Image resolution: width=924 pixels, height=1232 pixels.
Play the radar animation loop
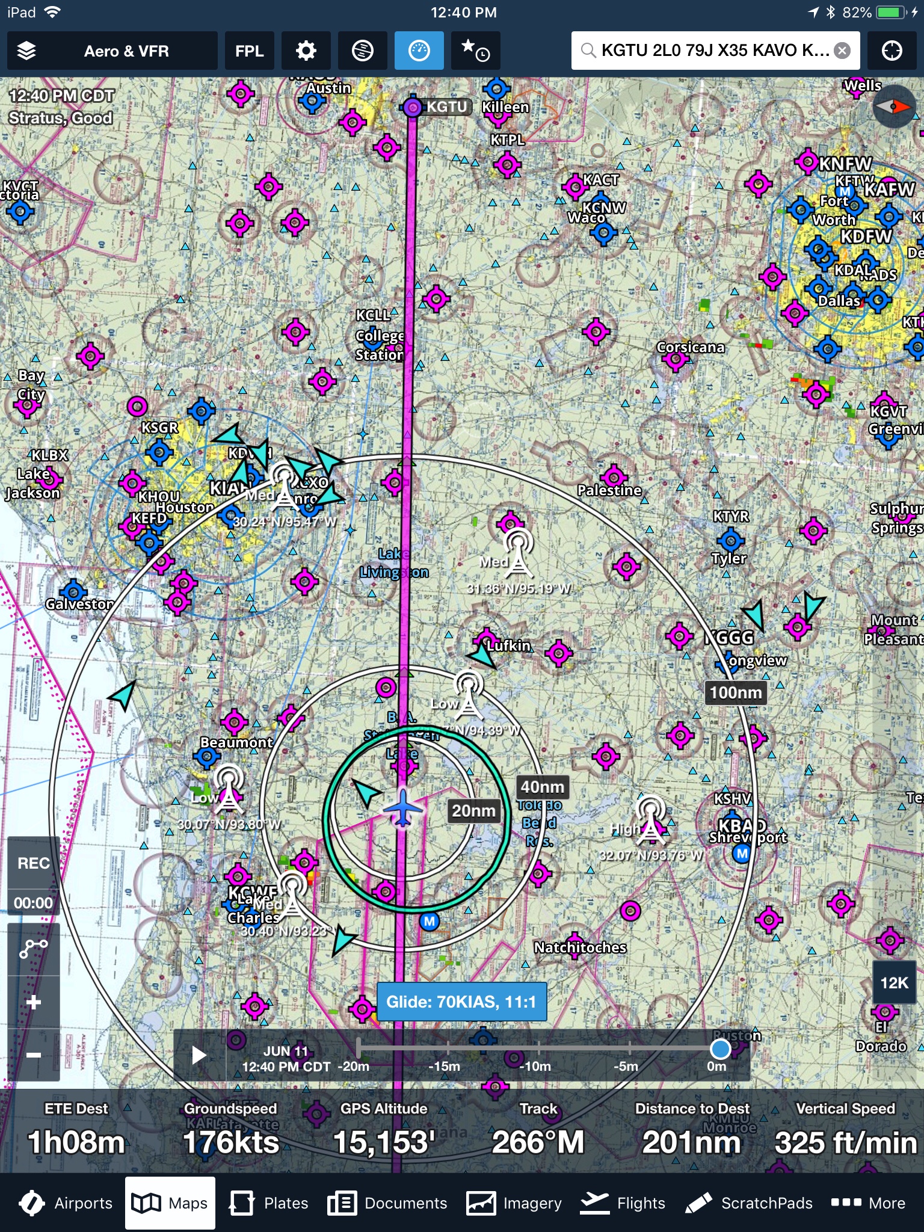(199, 1055)
